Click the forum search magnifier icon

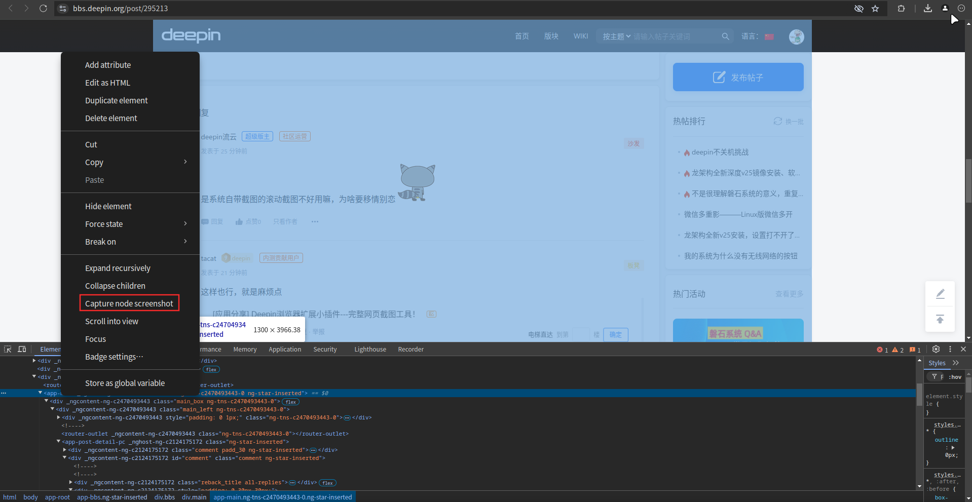click(x=725, y=36)
